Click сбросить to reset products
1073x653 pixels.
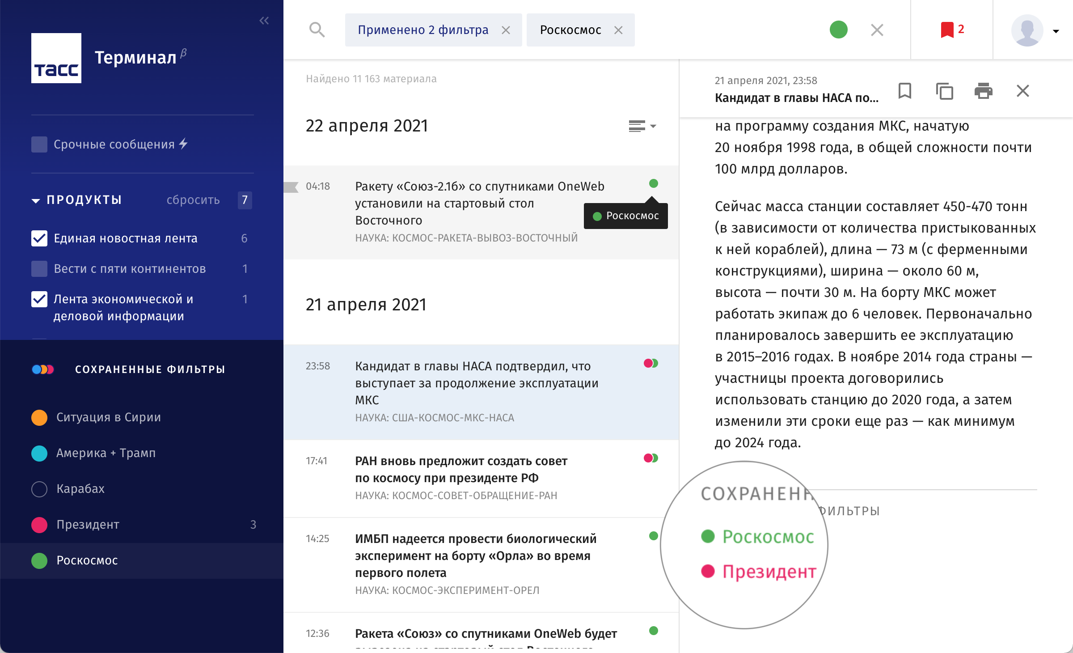(193, 200)
